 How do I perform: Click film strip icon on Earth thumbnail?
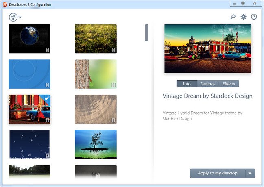47,50
